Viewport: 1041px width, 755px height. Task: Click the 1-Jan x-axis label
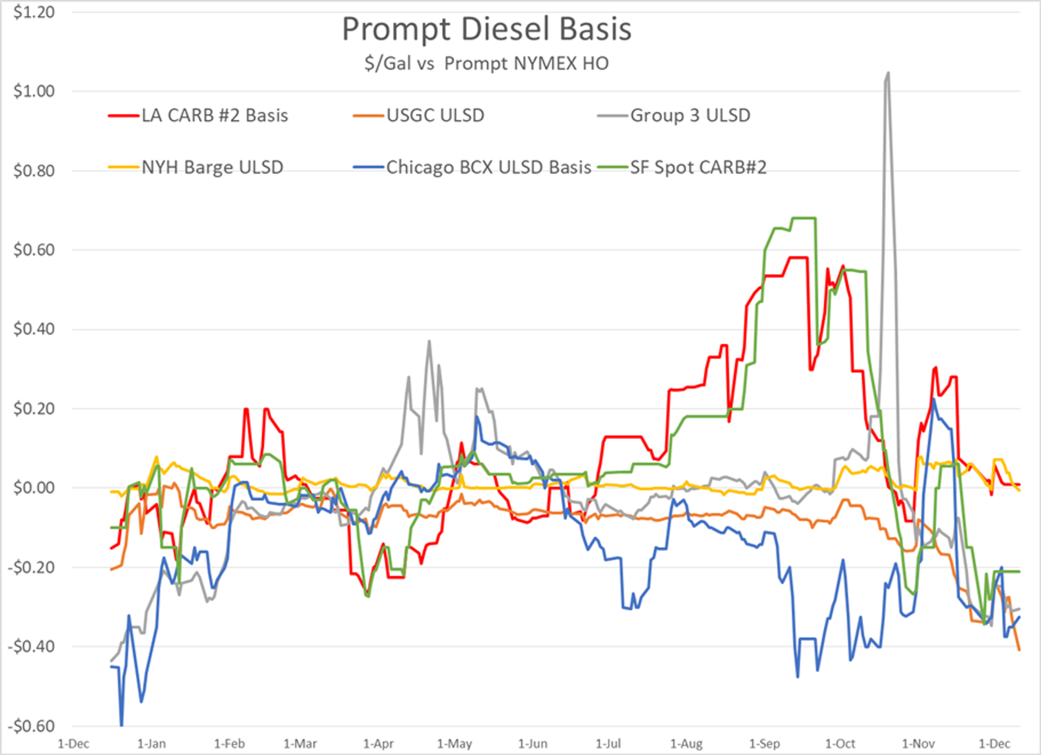[152, 744]
